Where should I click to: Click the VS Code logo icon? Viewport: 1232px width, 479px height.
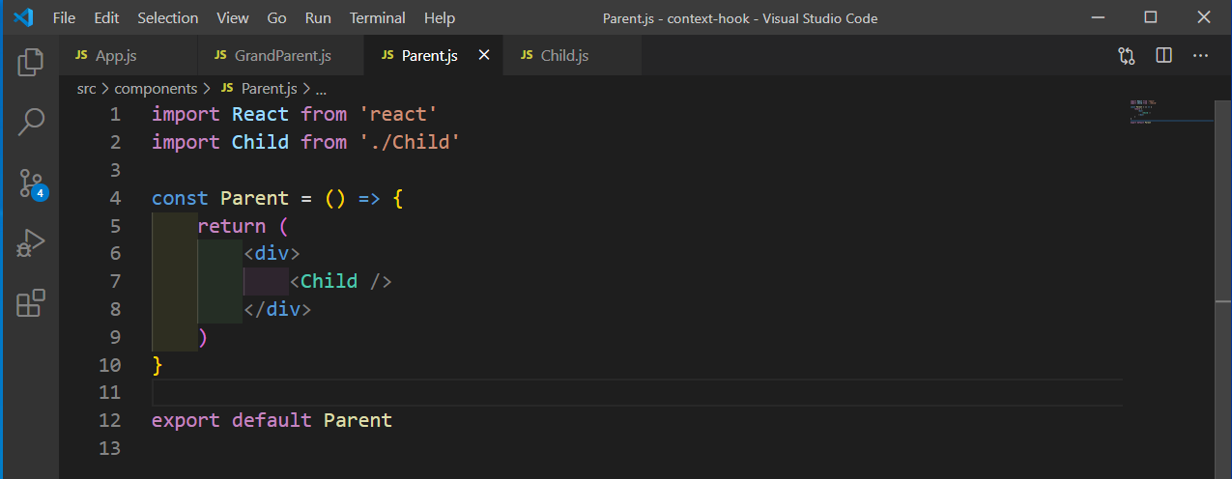point(23,17)
